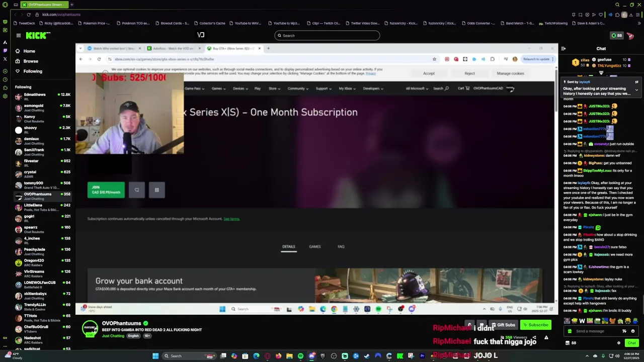The height and width of the screenshot is (362, 644).
Task: Click the gift icon beside Gift Subs
Action: [x=481, y=325]
